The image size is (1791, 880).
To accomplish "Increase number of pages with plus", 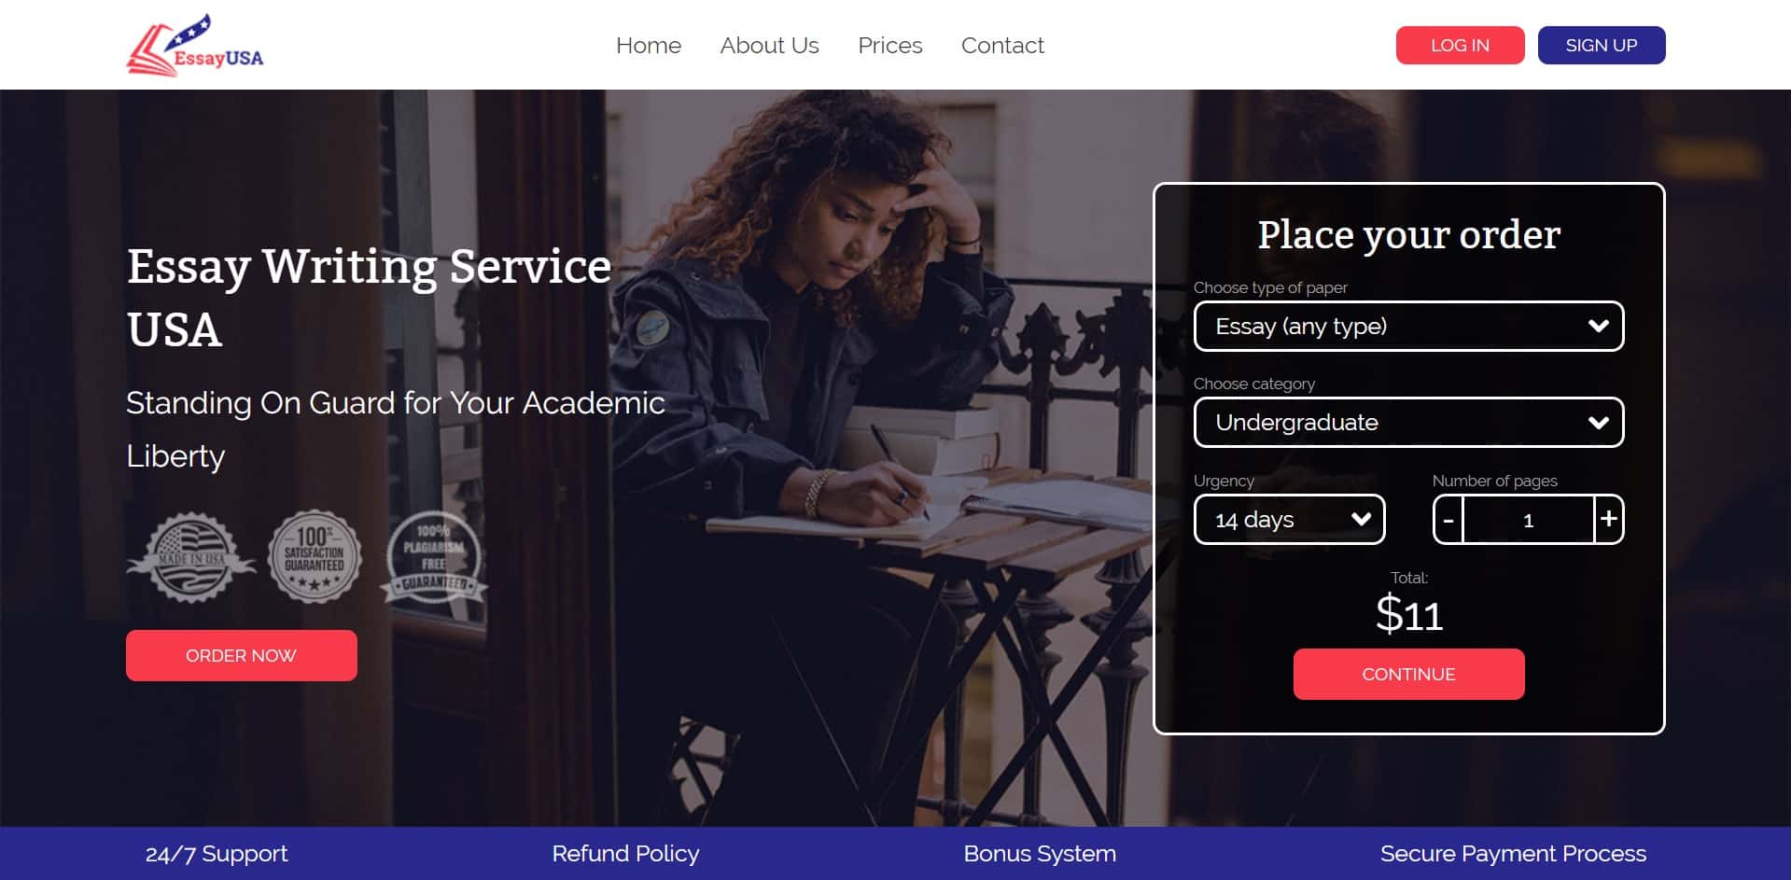I will click(1608, 519).
